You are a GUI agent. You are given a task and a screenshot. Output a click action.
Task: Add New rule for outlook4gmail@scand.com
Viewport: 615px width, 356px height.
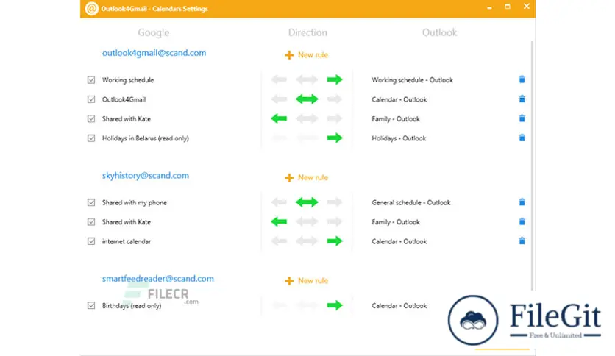[x=306, y=55]
